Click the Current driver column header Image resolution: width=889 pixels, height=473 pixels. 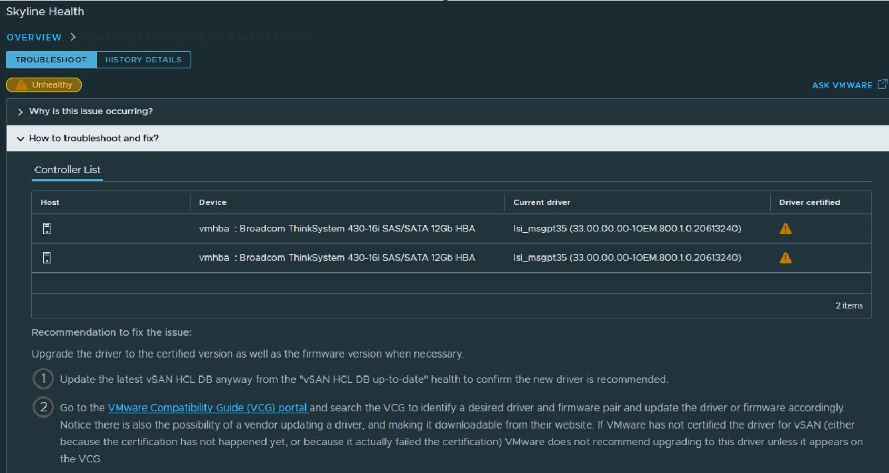[x=542, y=202]
